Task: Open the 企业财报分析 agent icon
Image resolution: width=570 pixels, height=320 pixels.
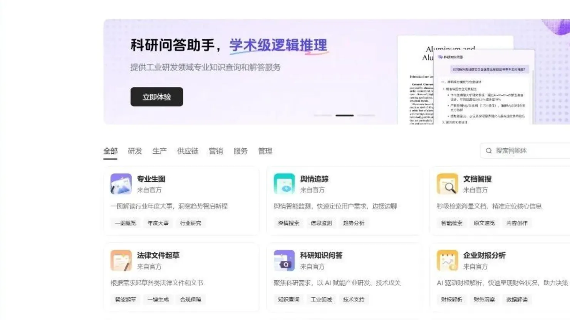Action: pos(447,260)
